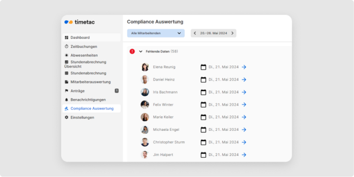The width and height of the screenshot is (354, 177).
Task: Click calendar icon in Marie Keiler's row
Action: [x=203, y=117]
